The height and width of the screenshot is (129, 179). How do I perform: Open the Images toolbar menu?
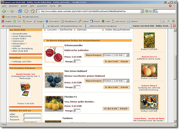(x=39, y=21)
